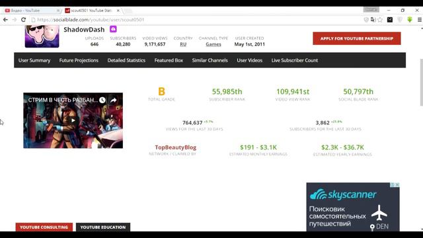Bookmark this page with the star icon
The image size is (423, 238).
tap(380, 20)
